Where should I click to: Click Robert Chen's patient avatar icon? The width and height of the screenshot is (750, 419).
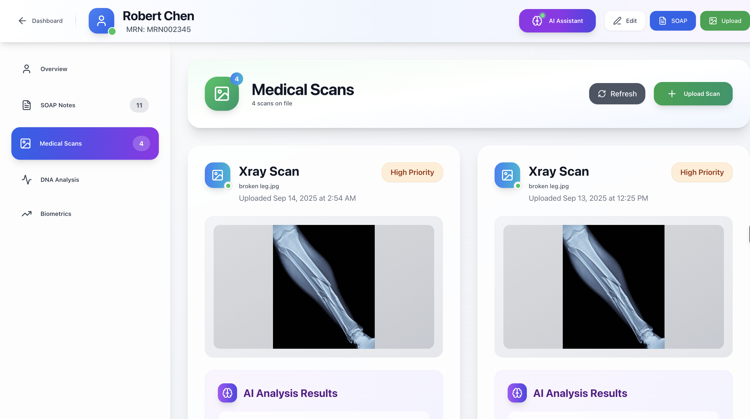pos(101,21)
